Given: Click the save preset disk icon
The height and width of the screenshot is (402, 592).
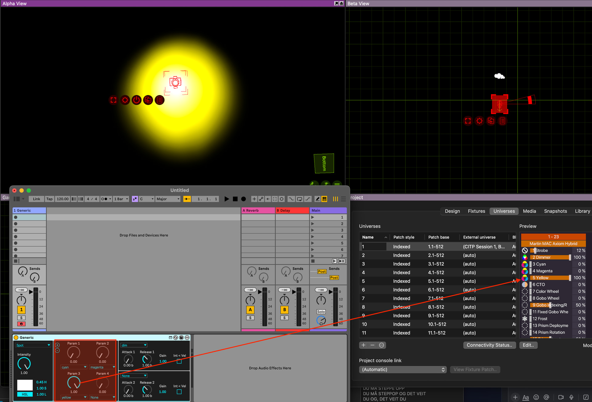Looking at the screenshot, I should pos(181,338).
